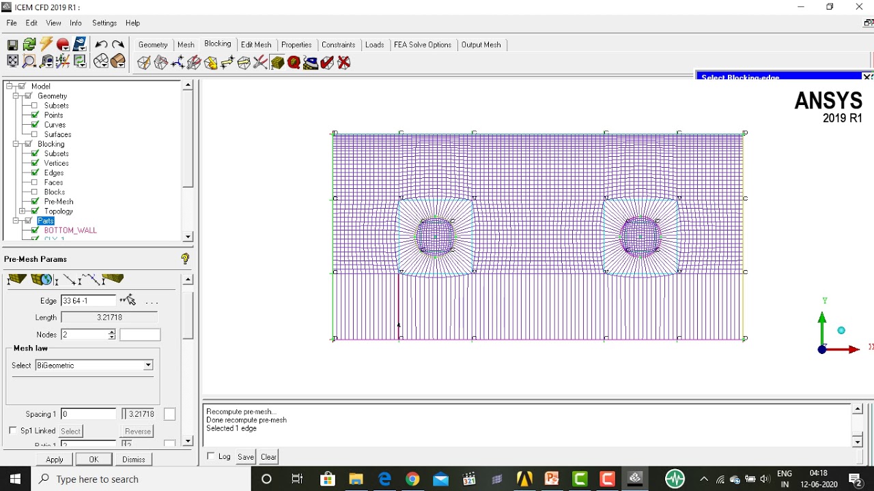The height and width of the screenshot is (491, 874).
Task: Click the Save Project floppy icon
Action: coord(12,45)
